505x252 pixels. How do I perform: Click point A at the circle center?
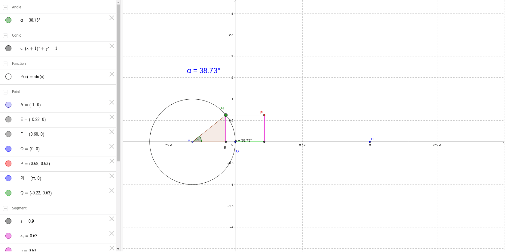tap(192, 142)
